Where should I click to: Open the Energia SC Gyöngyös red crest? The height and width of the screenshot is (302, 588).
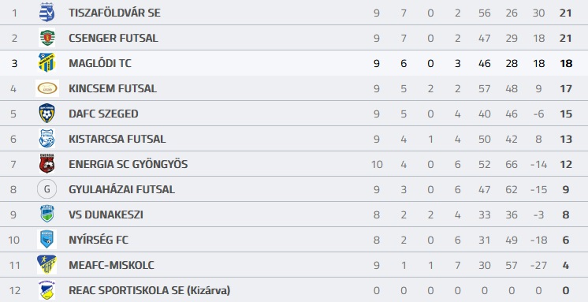pos(47,163)
